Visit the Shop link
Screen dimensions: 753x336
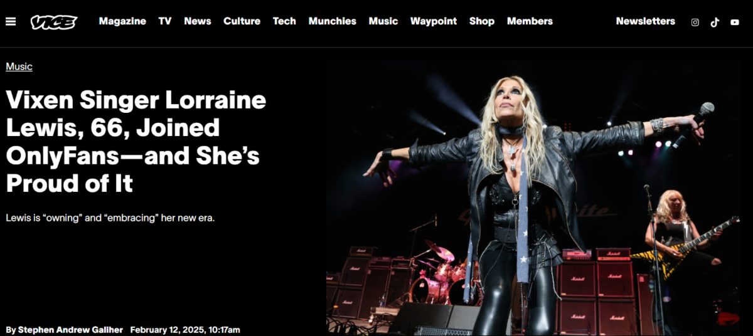tap(482, 21)
